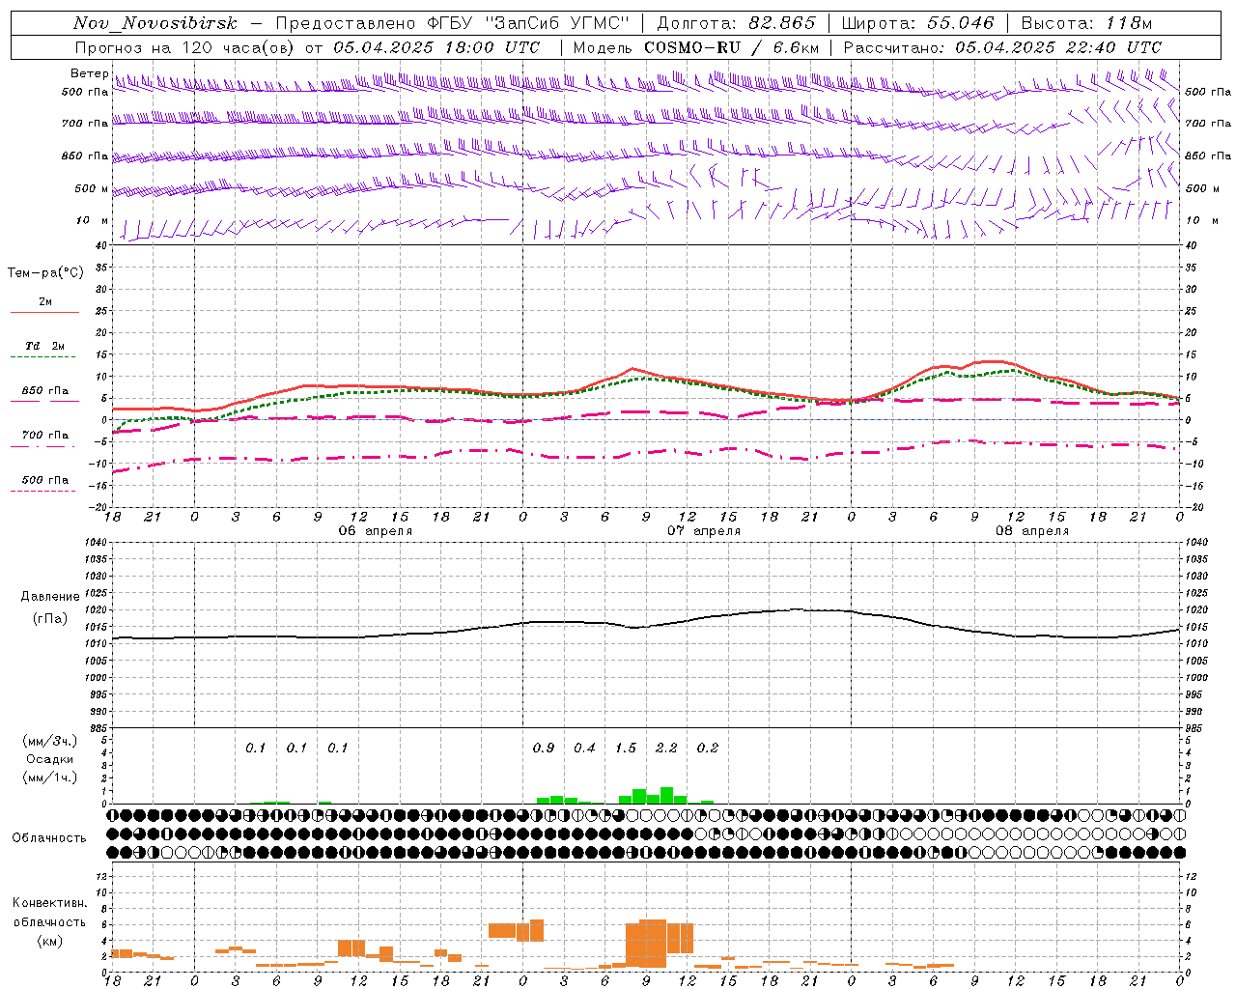Click the date label "08 апреля"
The image size is (1236, 989).
point(1032,531)
